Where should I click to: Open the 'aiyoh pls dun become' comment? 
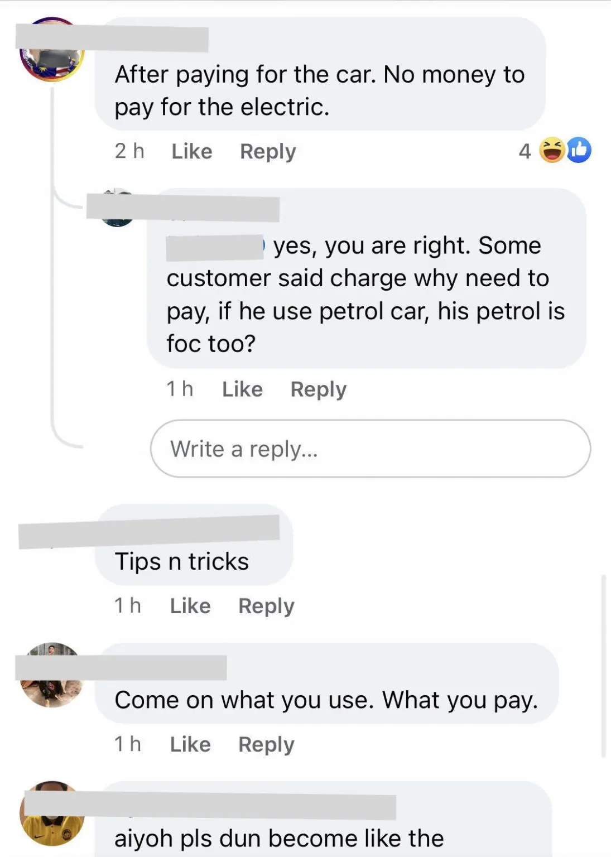coord(279,839)
